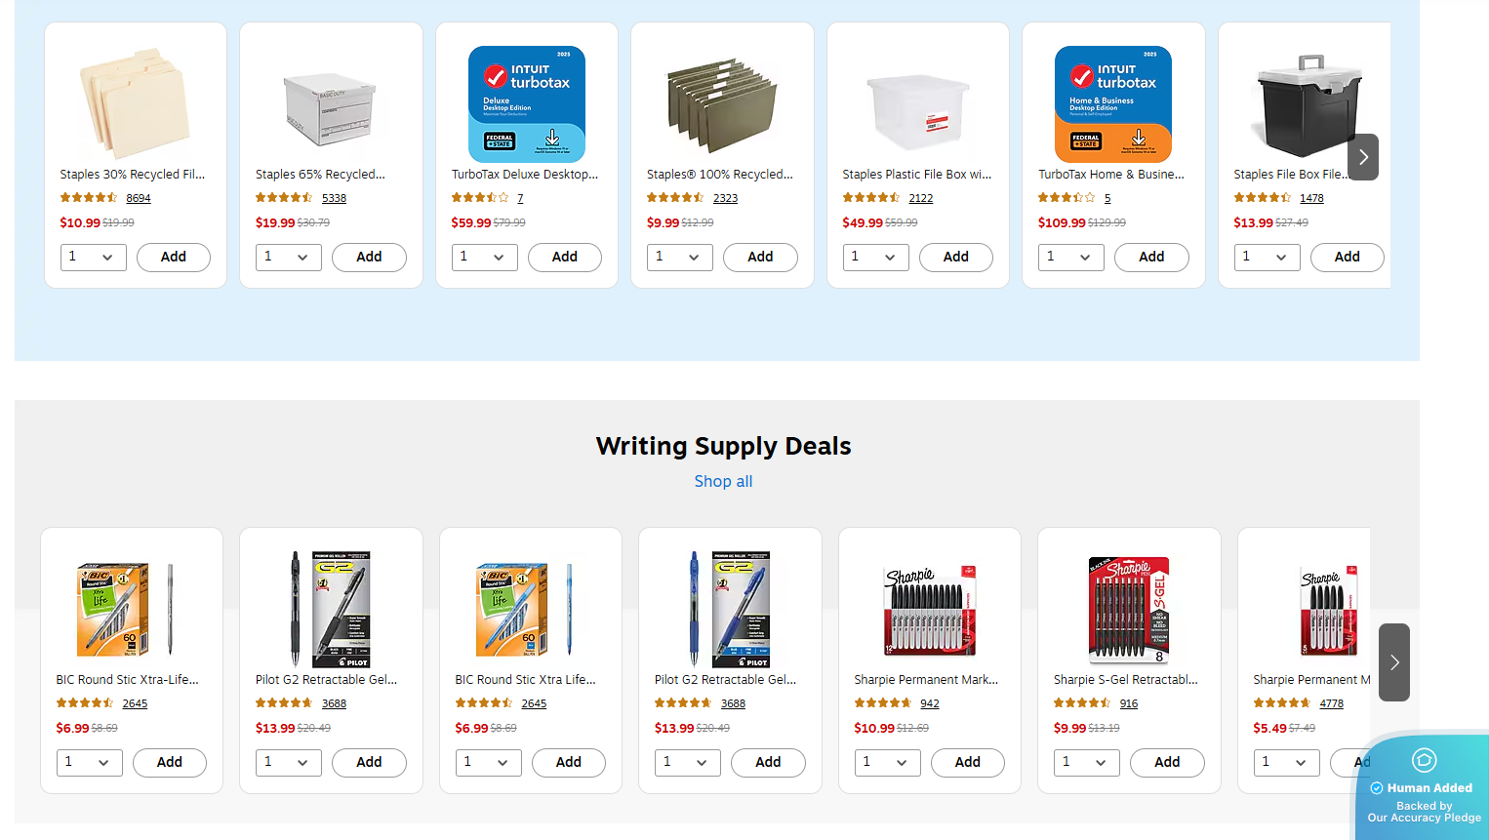Click next arrow on top product carousel
Image resolution: width=1489 pixels, height=840 pixels.
1363,157
